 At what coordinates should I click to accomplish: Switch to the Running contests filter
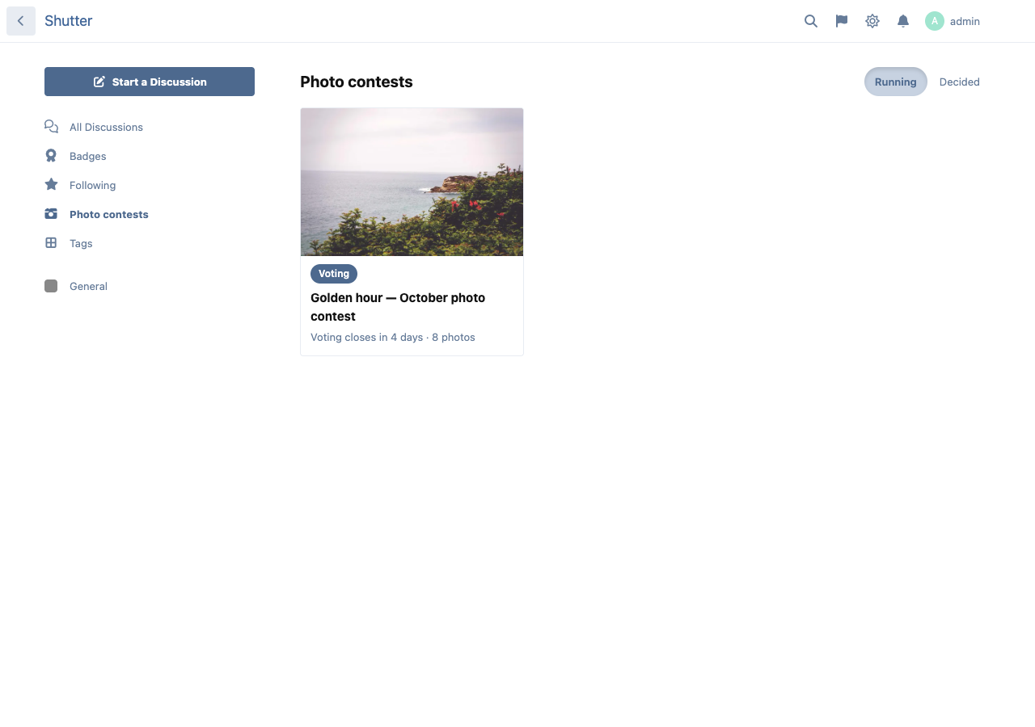[896, 82]
